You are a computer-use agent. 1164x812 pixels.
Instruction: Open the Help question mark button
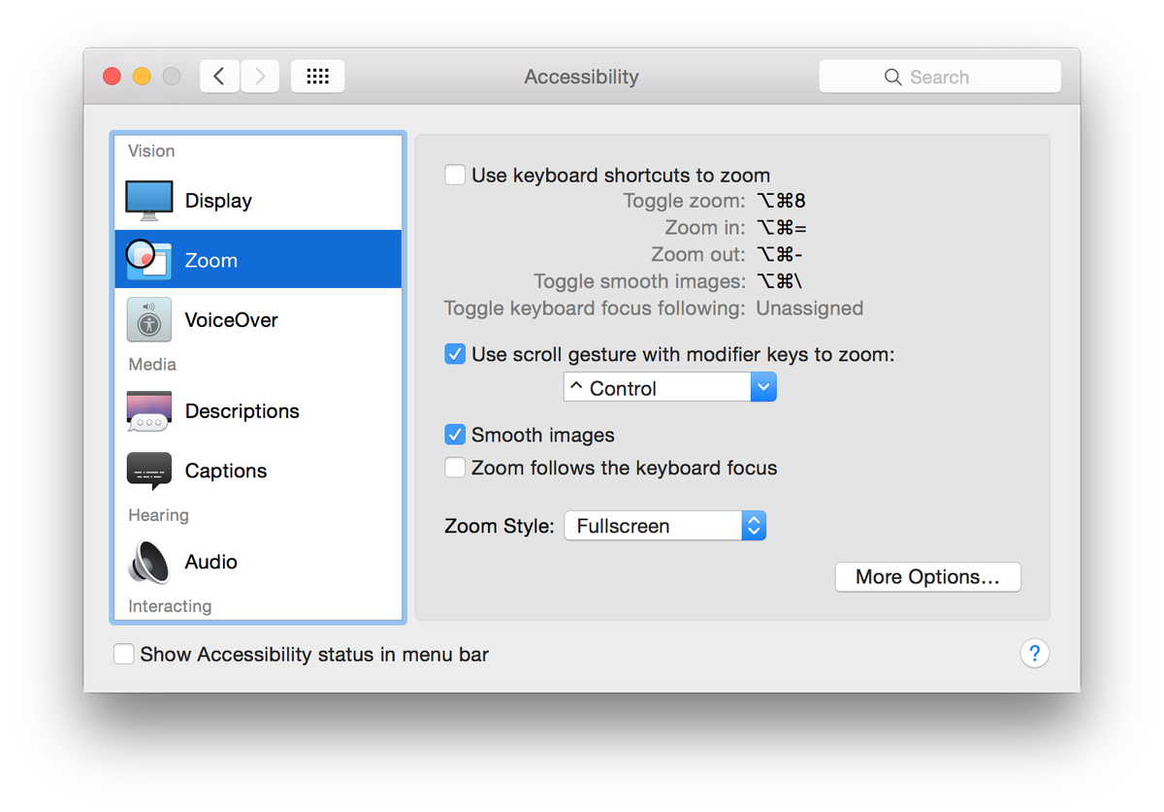pos(1034,654)
